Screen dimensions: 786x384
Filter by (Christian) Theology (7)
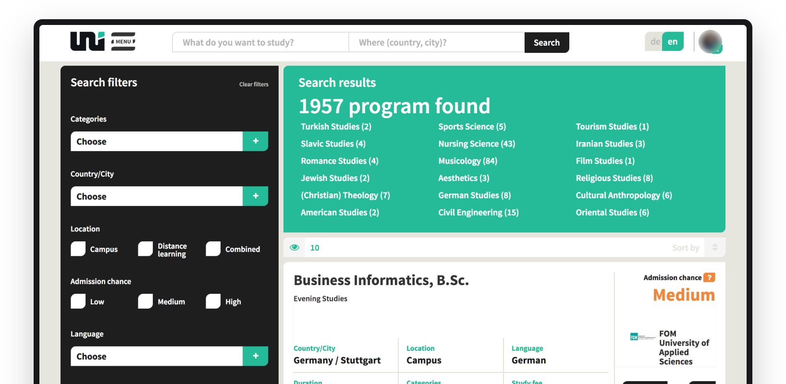[345, 195]
